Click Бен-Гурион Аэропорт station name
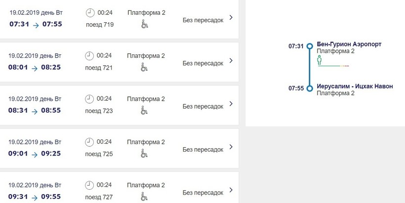405x203 pixels. 349,44
